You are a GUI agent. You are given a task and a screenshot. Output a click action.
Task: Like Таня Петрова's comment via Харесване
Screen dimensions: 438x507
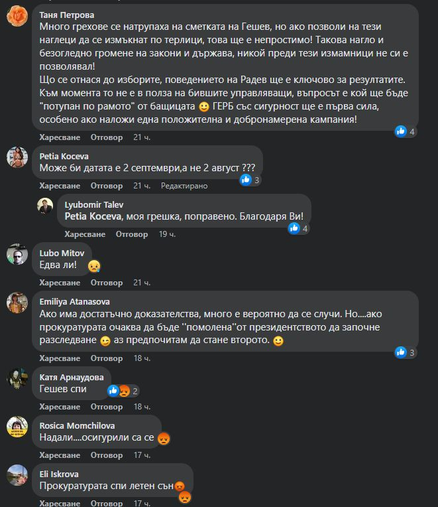point(60,137)
